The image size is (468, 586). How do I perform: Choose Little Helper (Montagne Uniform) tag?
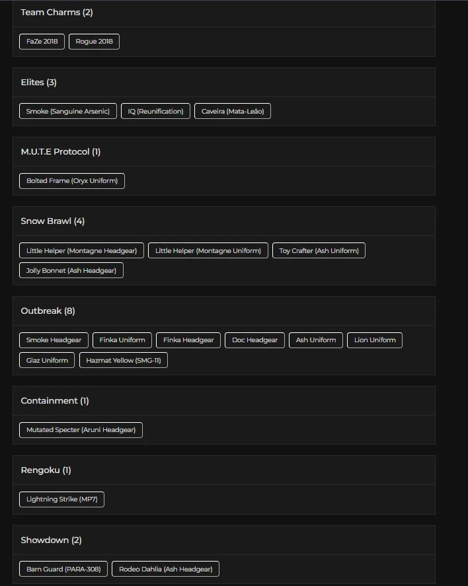[x=208, y=250]
